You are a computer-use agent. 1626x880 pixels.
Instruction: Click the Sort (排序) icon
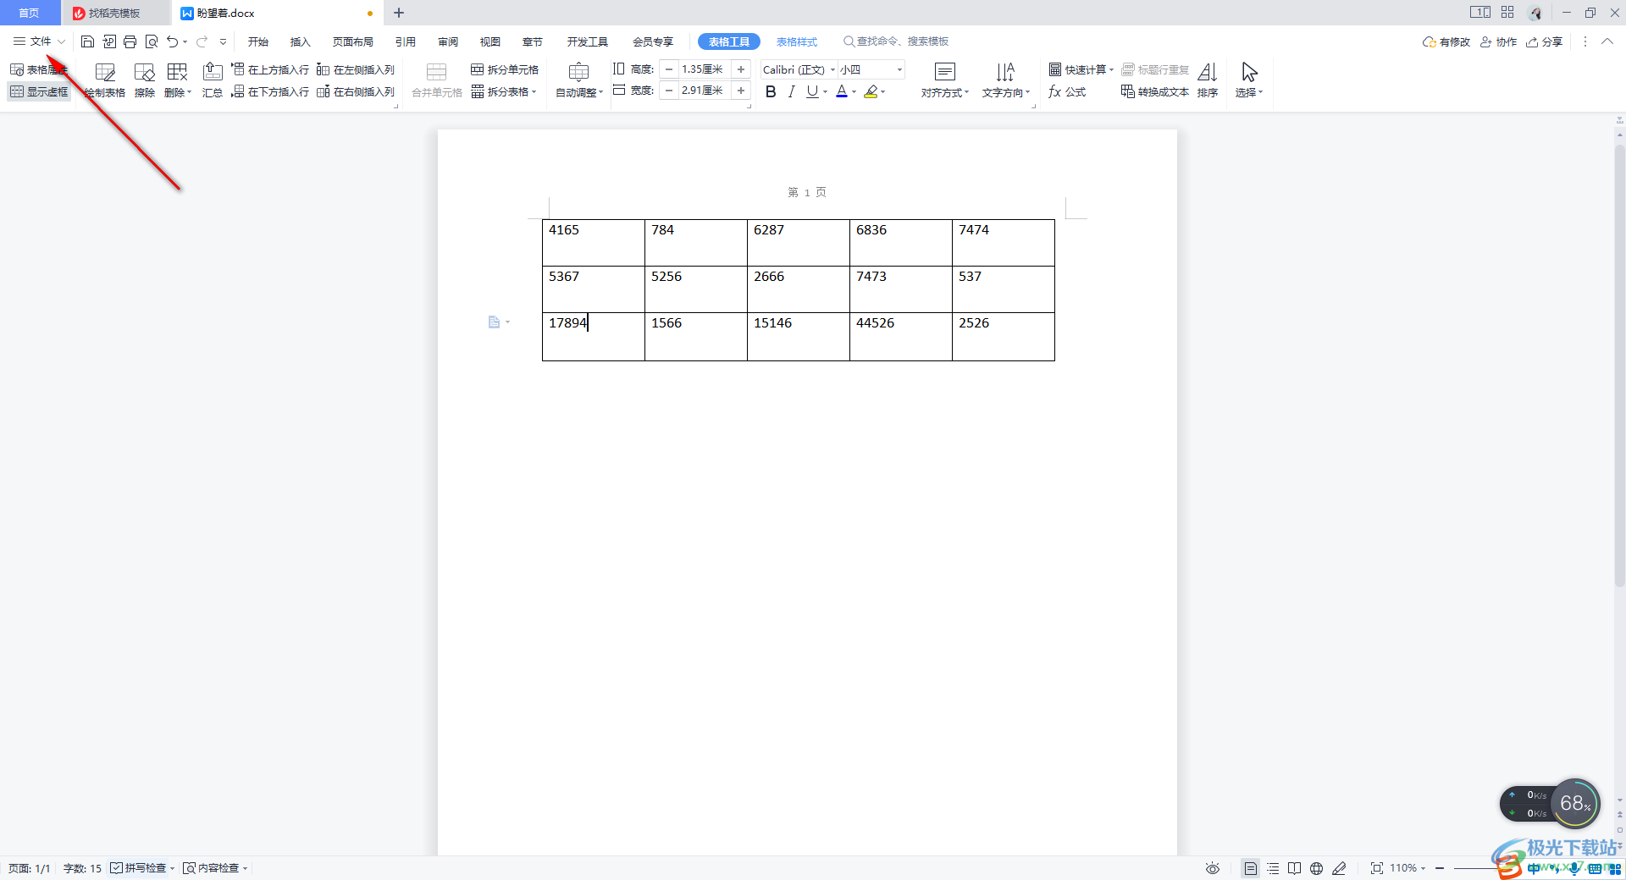click(1208, 80)
